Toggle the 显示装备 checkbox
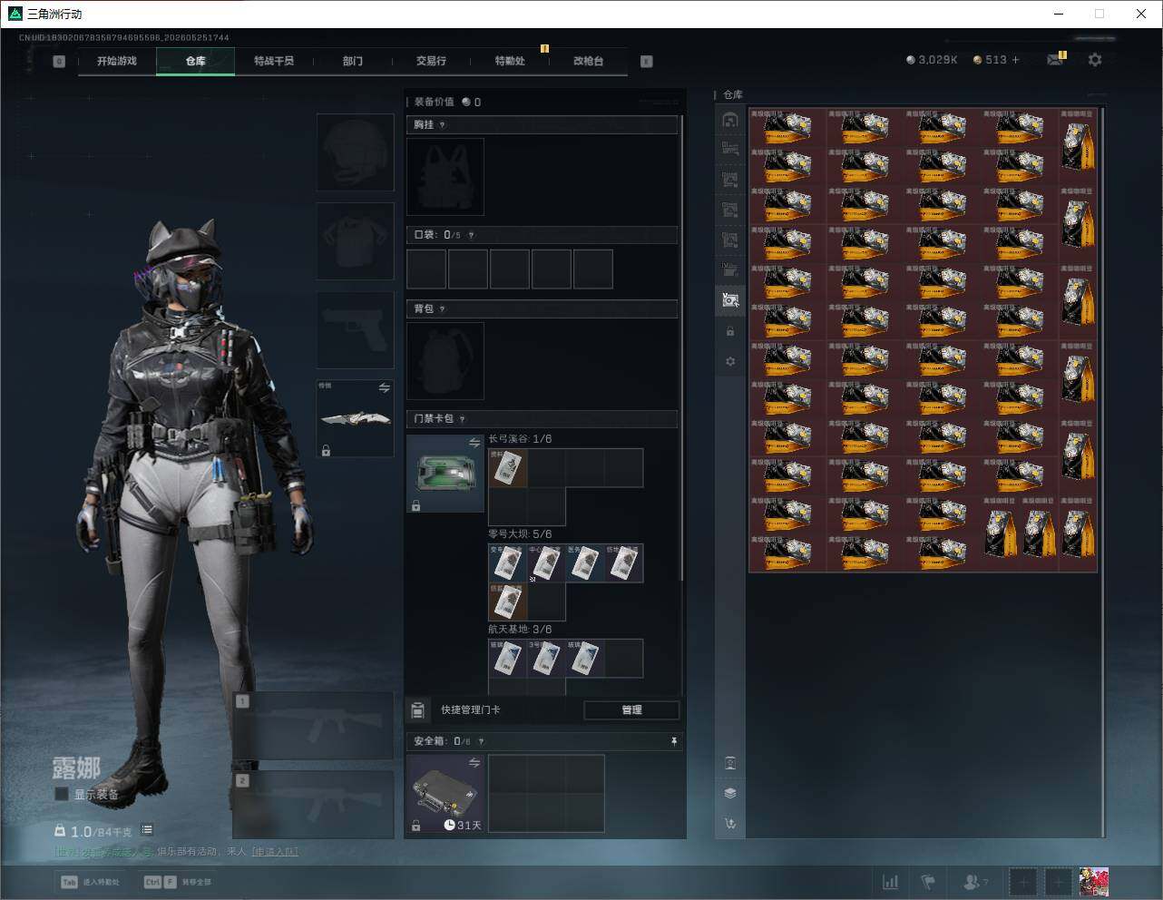This screenshot has height=900, width=1163. point(62,794)
